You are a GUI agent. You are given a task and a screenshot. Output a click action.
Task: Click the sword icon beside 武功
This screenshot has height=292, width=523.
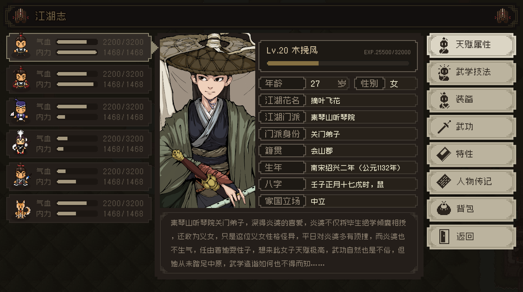pyautogui.click(x=443, y=127)
